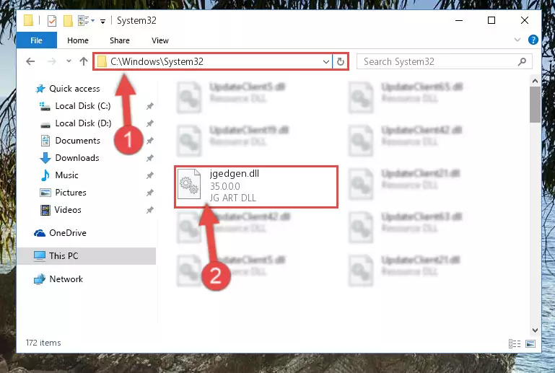The image size is (555, 373).
Task: Open the View ribbon tab
Action: [160, 40]
